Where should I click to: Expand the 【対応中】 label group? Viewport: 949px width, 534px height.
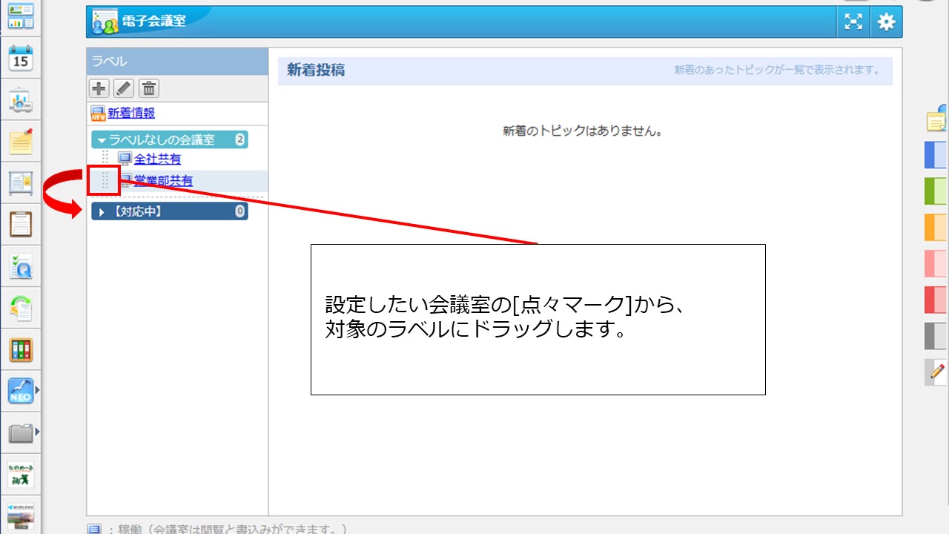point(102,211)
